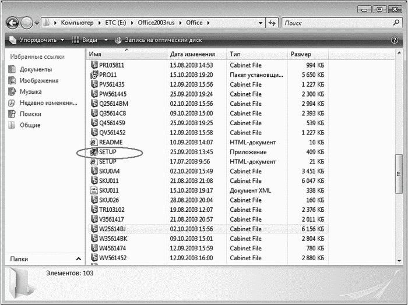The height and width of the screenshot is (305, 408).
Task: Click the 6 156 КБ size cell
Action: 313,229
